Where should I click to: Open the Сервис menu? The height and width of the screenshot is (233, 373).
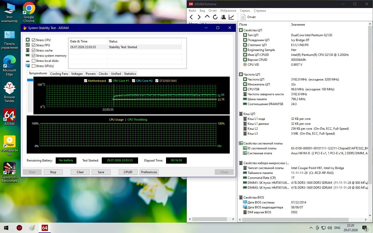(x=245, y=11)
